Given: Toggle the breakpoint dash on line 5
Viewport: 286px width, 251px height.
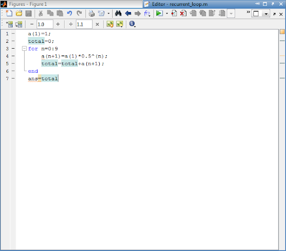Looking at the screenshot, I should 13,63.
